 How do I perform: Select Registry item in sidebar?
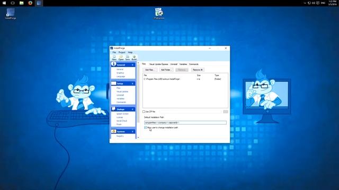pyautogui.click(x=120, y=136)
